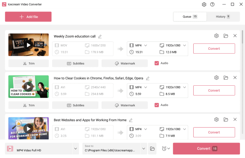The height and width of the screenshot is (158, 245).
Task: Open settings gear for Weekly Zoom call
Action: (x=217, y=36)
